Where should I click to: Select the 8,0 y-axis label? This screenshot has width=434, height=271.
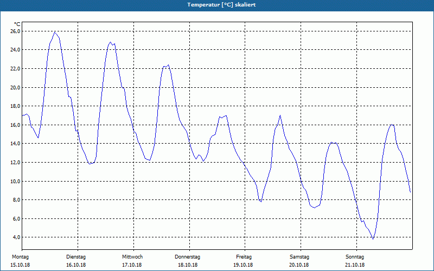(16, 200)
